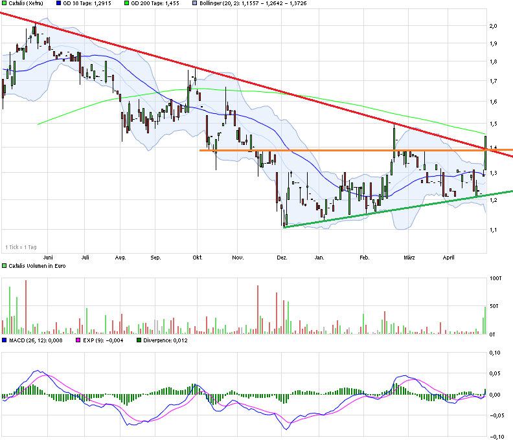513x440 pixels.
Task: Click the tallest red volume bar in June
Action: pyautogui.click(x=26, y=307)
